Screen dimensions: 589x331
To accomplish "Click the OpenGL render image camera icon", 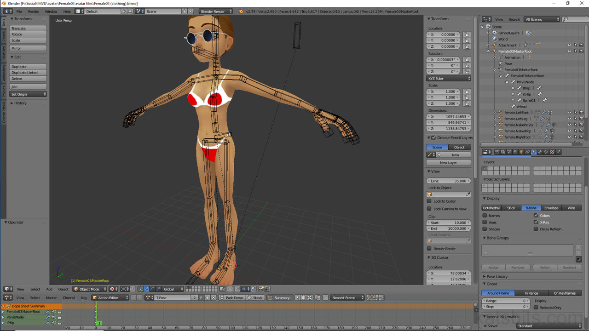I will pyautogui.click(x=261, y=289).
